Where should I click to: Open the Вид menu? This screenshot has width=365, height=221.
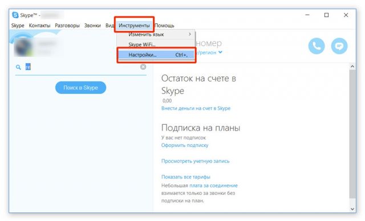pyautogui.click(x=109, y=25)
